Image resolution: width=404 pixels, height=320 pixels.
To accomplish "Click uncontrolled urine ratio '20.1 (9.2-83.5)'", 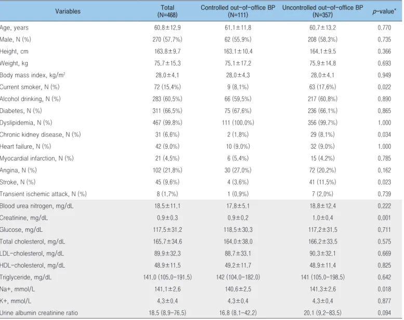I will pos(322,313).
